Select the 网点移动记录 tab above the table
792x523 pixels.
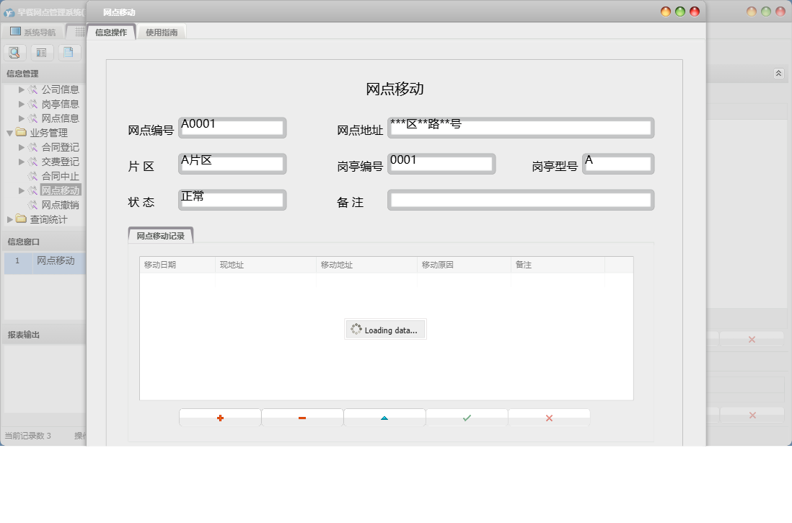(x=160, y=235)
